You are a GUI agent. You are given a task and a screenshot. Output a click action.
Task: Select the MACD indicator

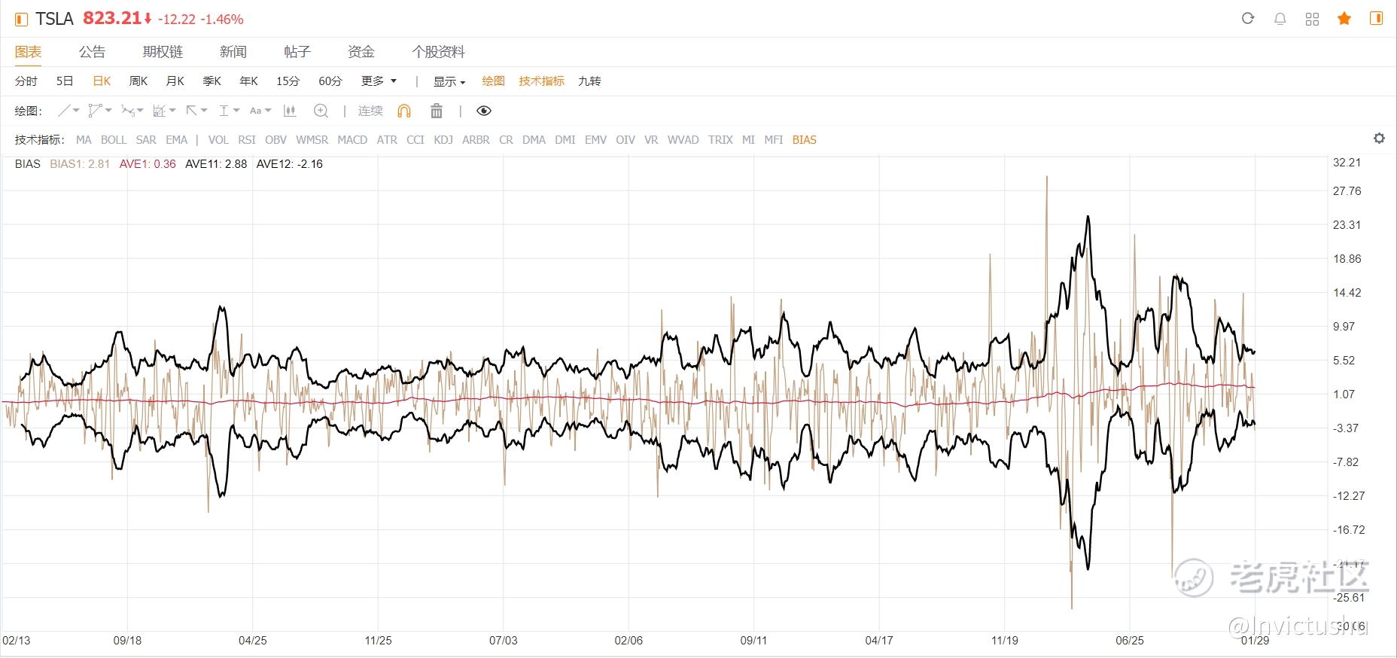click(x=352, y=140)
